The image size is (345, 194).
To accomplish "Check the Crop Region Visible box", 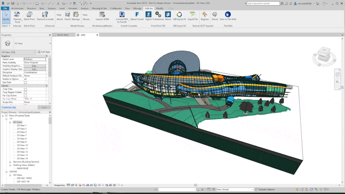I will [26, 92].
